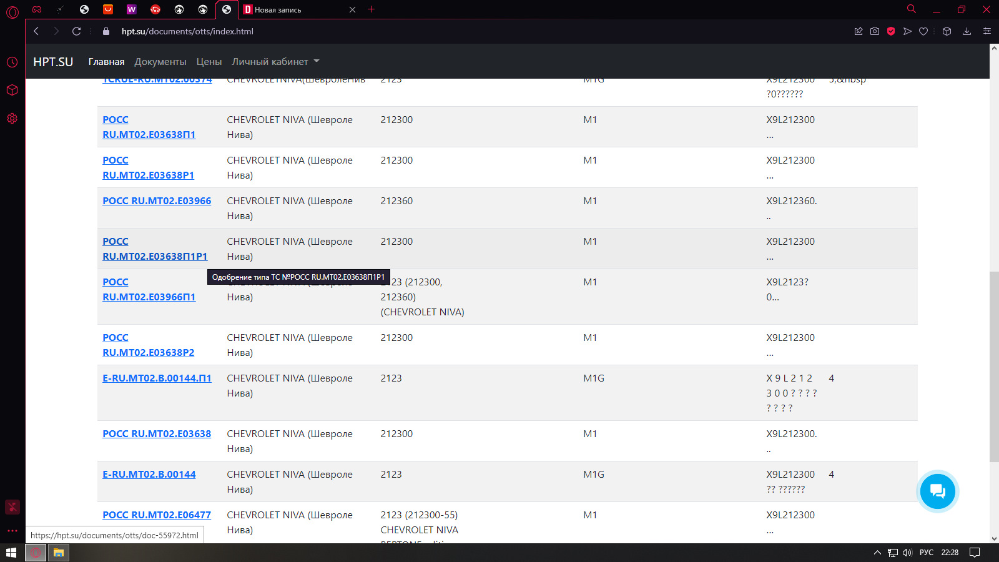Switch to the purple W pinned tab
Image resolution: width=999 pixels, height=562 pixels.
132,9
